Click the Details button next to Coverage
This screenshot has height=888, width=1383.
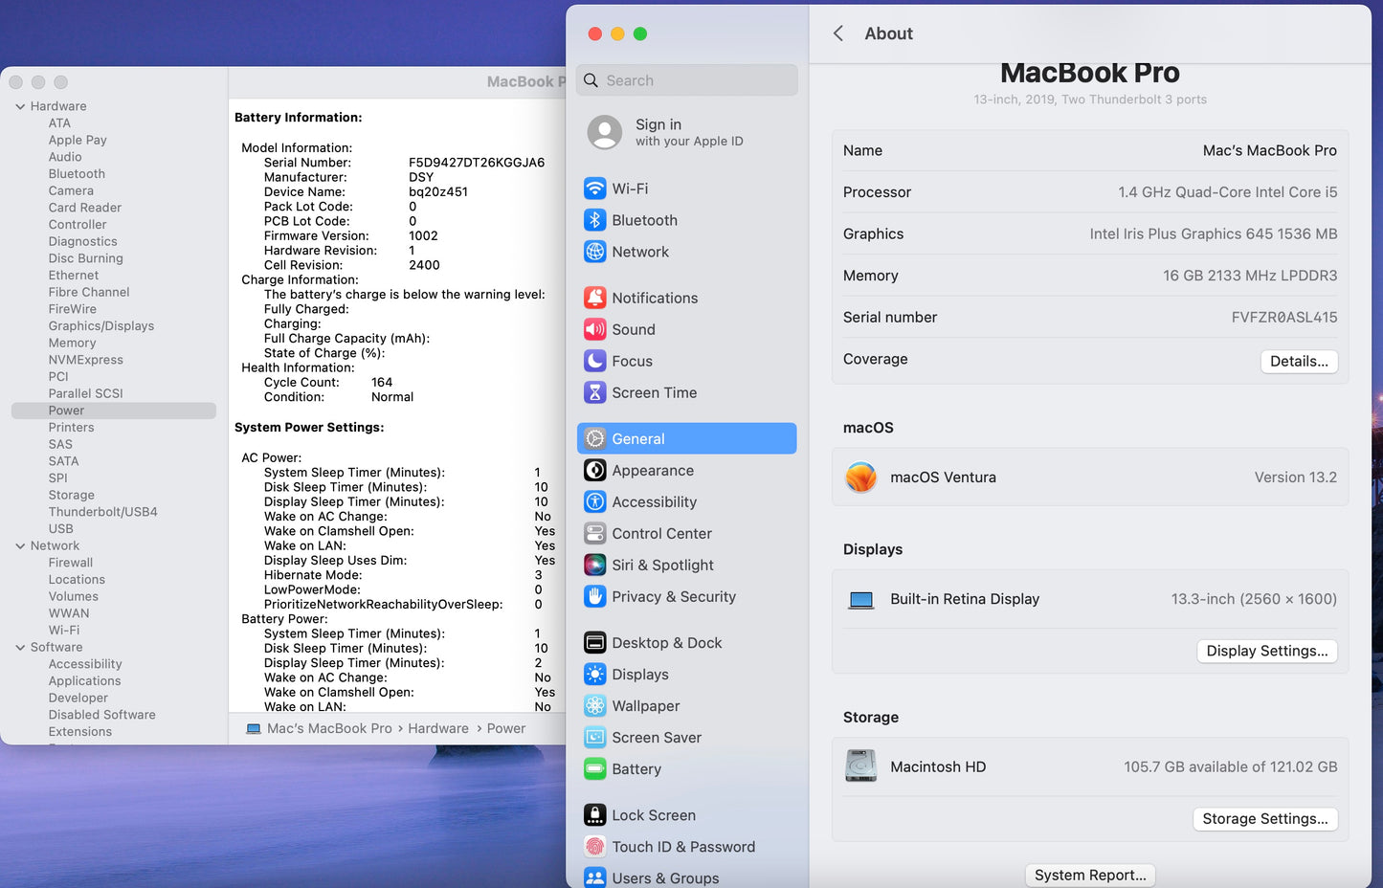[1299, 361]
